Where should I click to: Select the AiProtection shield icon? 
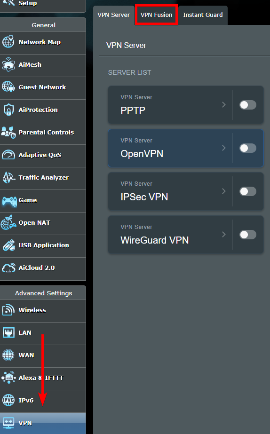(x=8, y=110)
